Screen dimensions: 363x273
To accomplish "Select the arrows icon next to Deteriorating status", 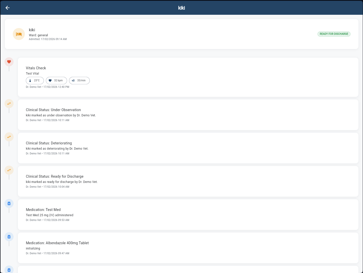I will click(x=9, y=137).
